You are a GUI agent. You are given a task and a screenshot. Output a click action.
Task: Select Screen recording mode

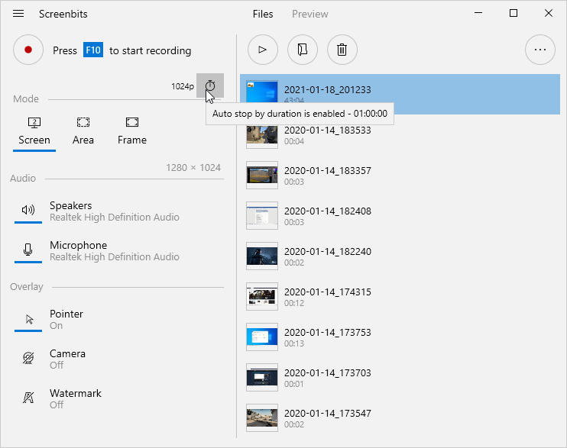pyautogui.click(x=34, y=132)
